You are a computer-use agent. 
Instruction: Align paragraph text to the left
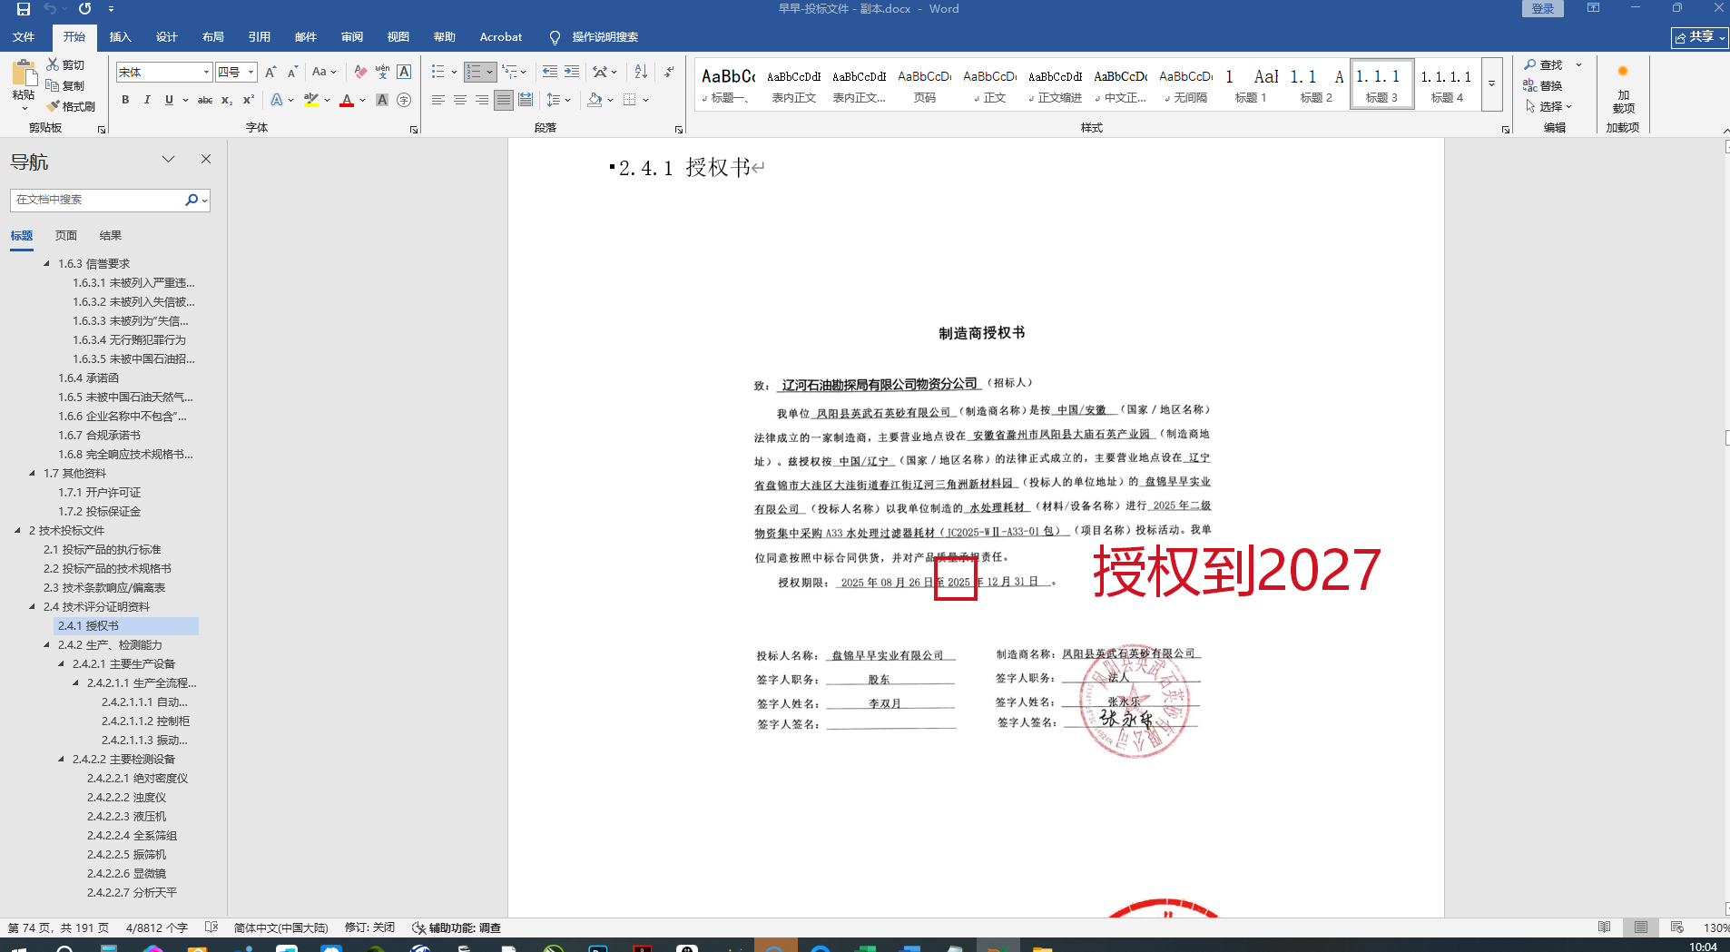[x=437, y=100]
